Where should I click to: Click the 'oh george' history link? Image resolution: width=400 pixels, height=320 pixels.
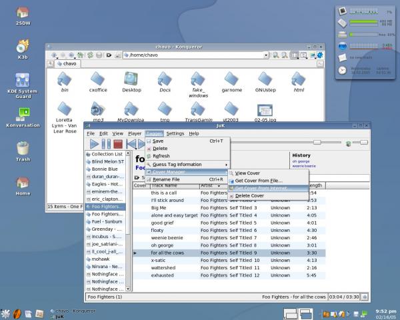click(301, 161)
